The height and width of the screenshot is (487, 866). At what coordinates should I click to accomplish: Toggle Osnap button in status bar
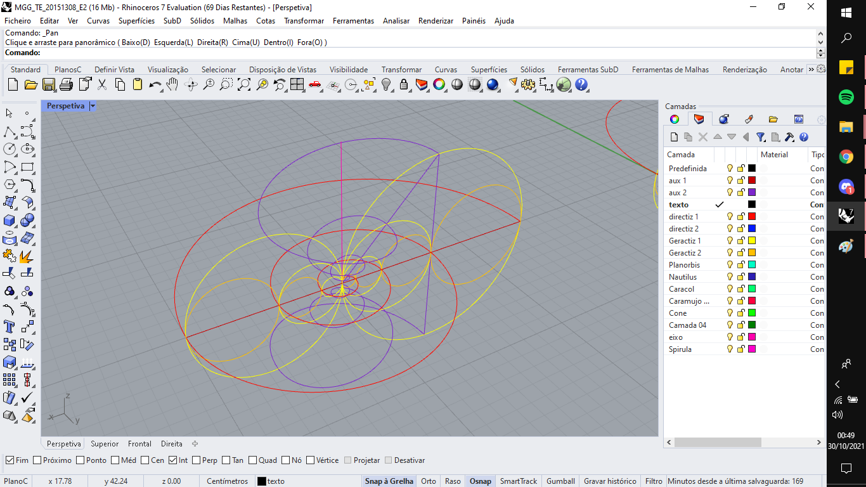pos(480,481)
